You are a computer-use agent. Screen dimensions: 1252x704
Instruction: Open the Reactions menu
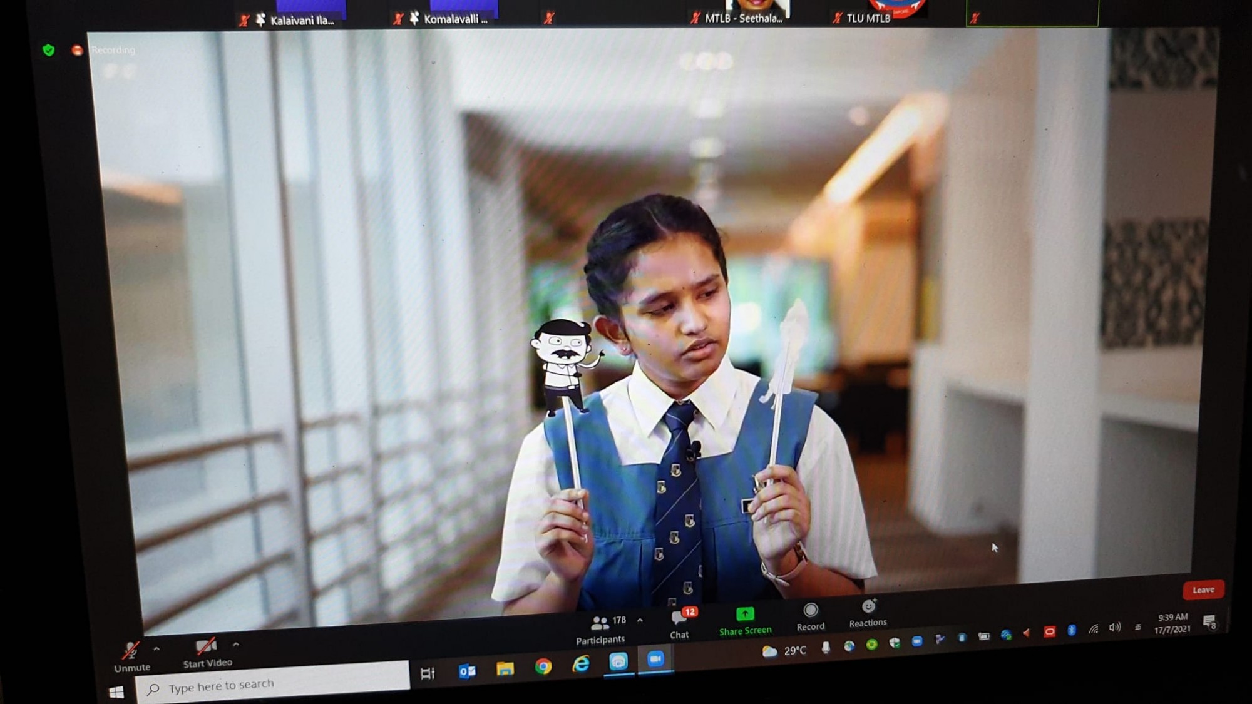tap(868, 613)
